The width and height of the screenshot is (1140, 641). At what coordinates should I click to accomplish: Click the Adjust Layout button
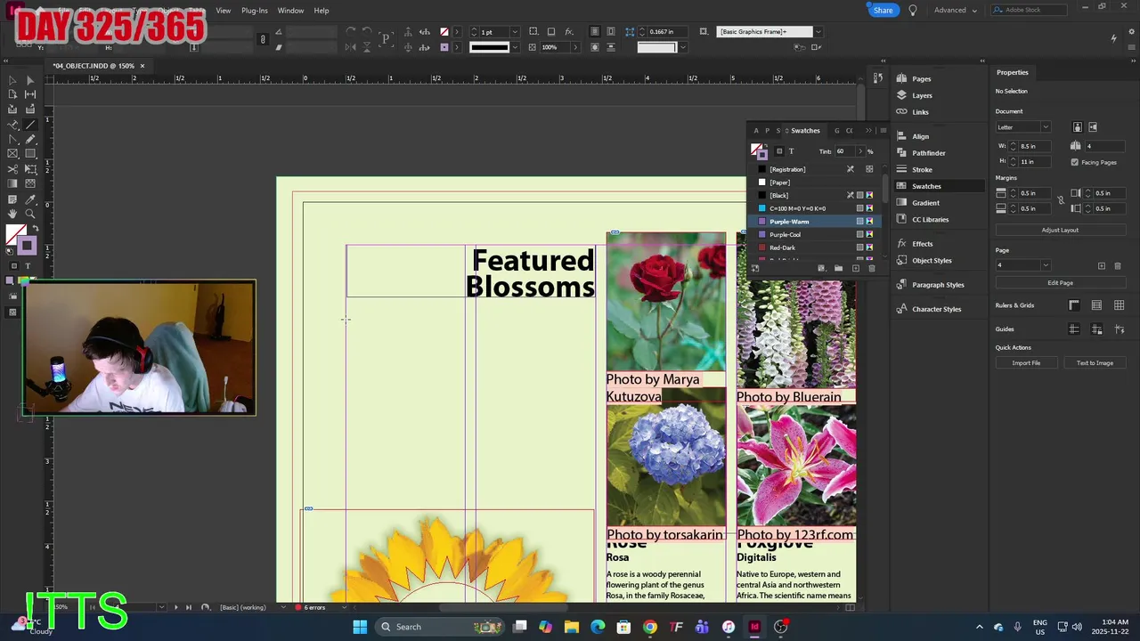pos(1060,230)
